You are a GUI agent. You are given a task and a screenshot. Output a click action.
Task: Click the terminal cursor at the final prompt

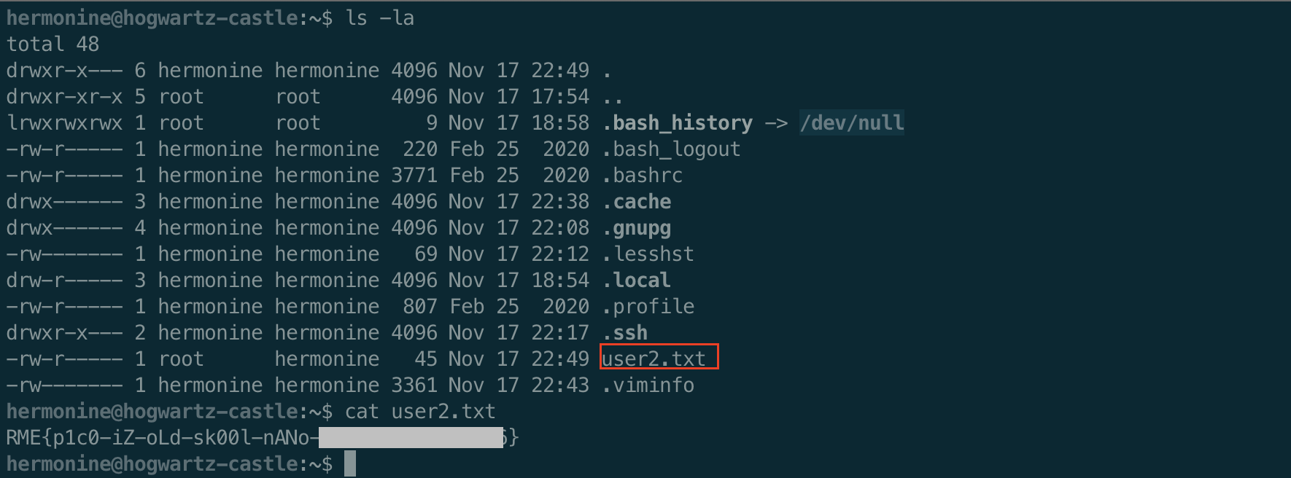click(350, 463)
